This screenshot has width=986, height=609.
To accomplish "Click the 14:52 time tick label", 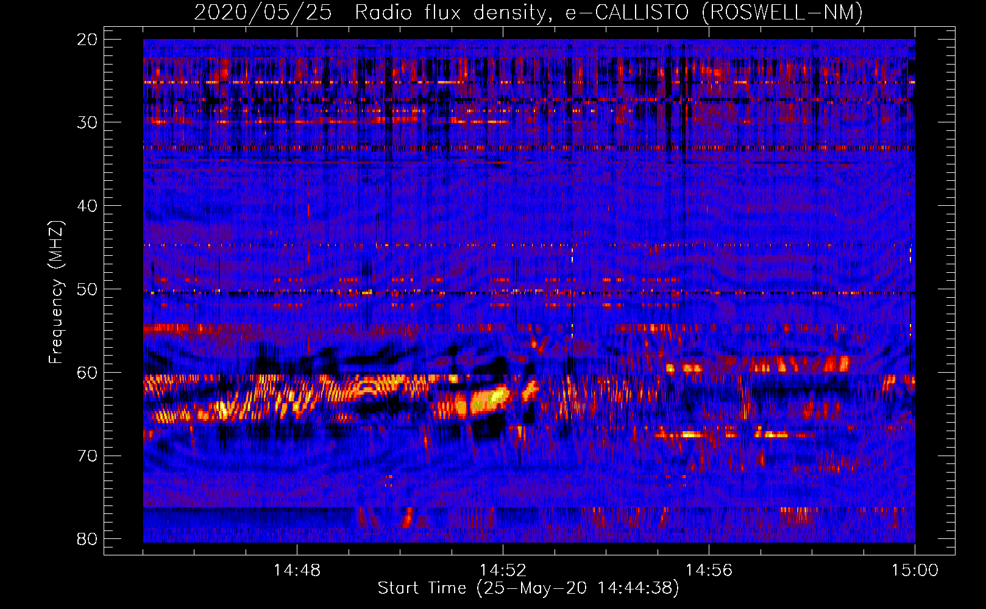I will pyautogui.click(x=503, y=571).
